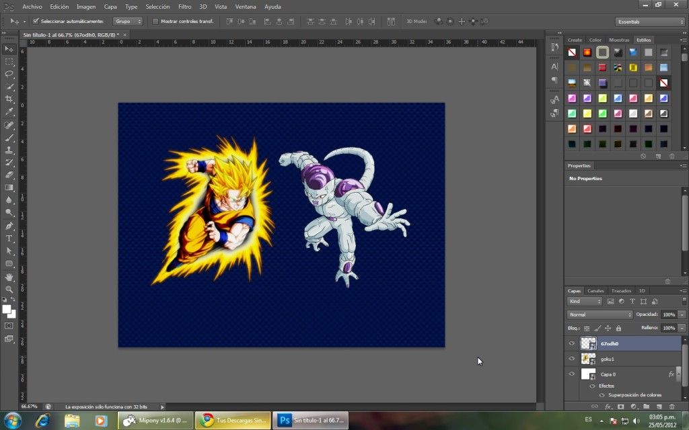The image size is (689, 430).
Task: Toggle Superposición de colores effect visibility
Action: click(602, 395)
